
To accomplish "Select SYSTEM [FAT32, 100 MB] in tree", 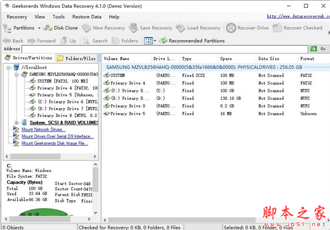I will coord(63,81).
